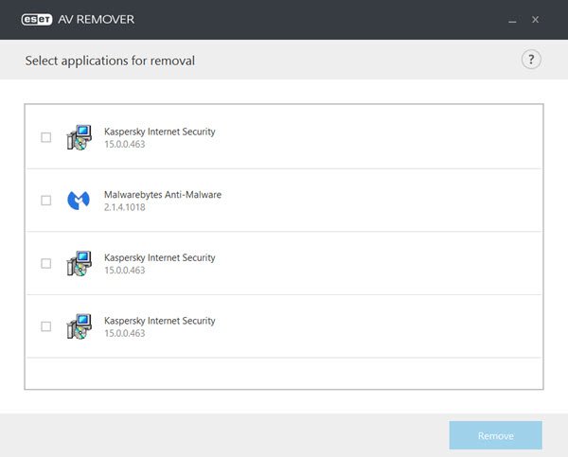Click the first Kaspersky installer icon
The width and height of the screenshot is (568, 457).
[x=79, y=137]
